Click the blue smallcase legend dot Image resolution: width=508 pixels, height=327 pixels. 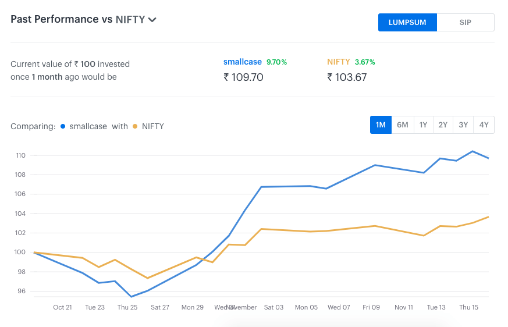click(63, 126)
